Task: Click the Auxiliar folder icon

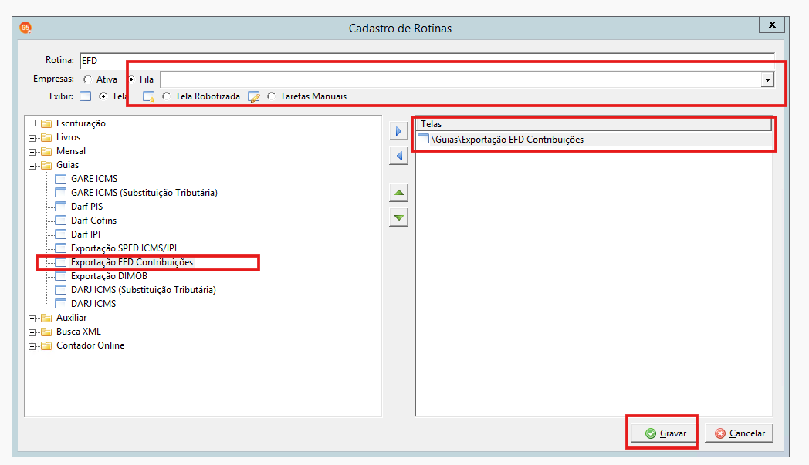Action: coord(46,318)
